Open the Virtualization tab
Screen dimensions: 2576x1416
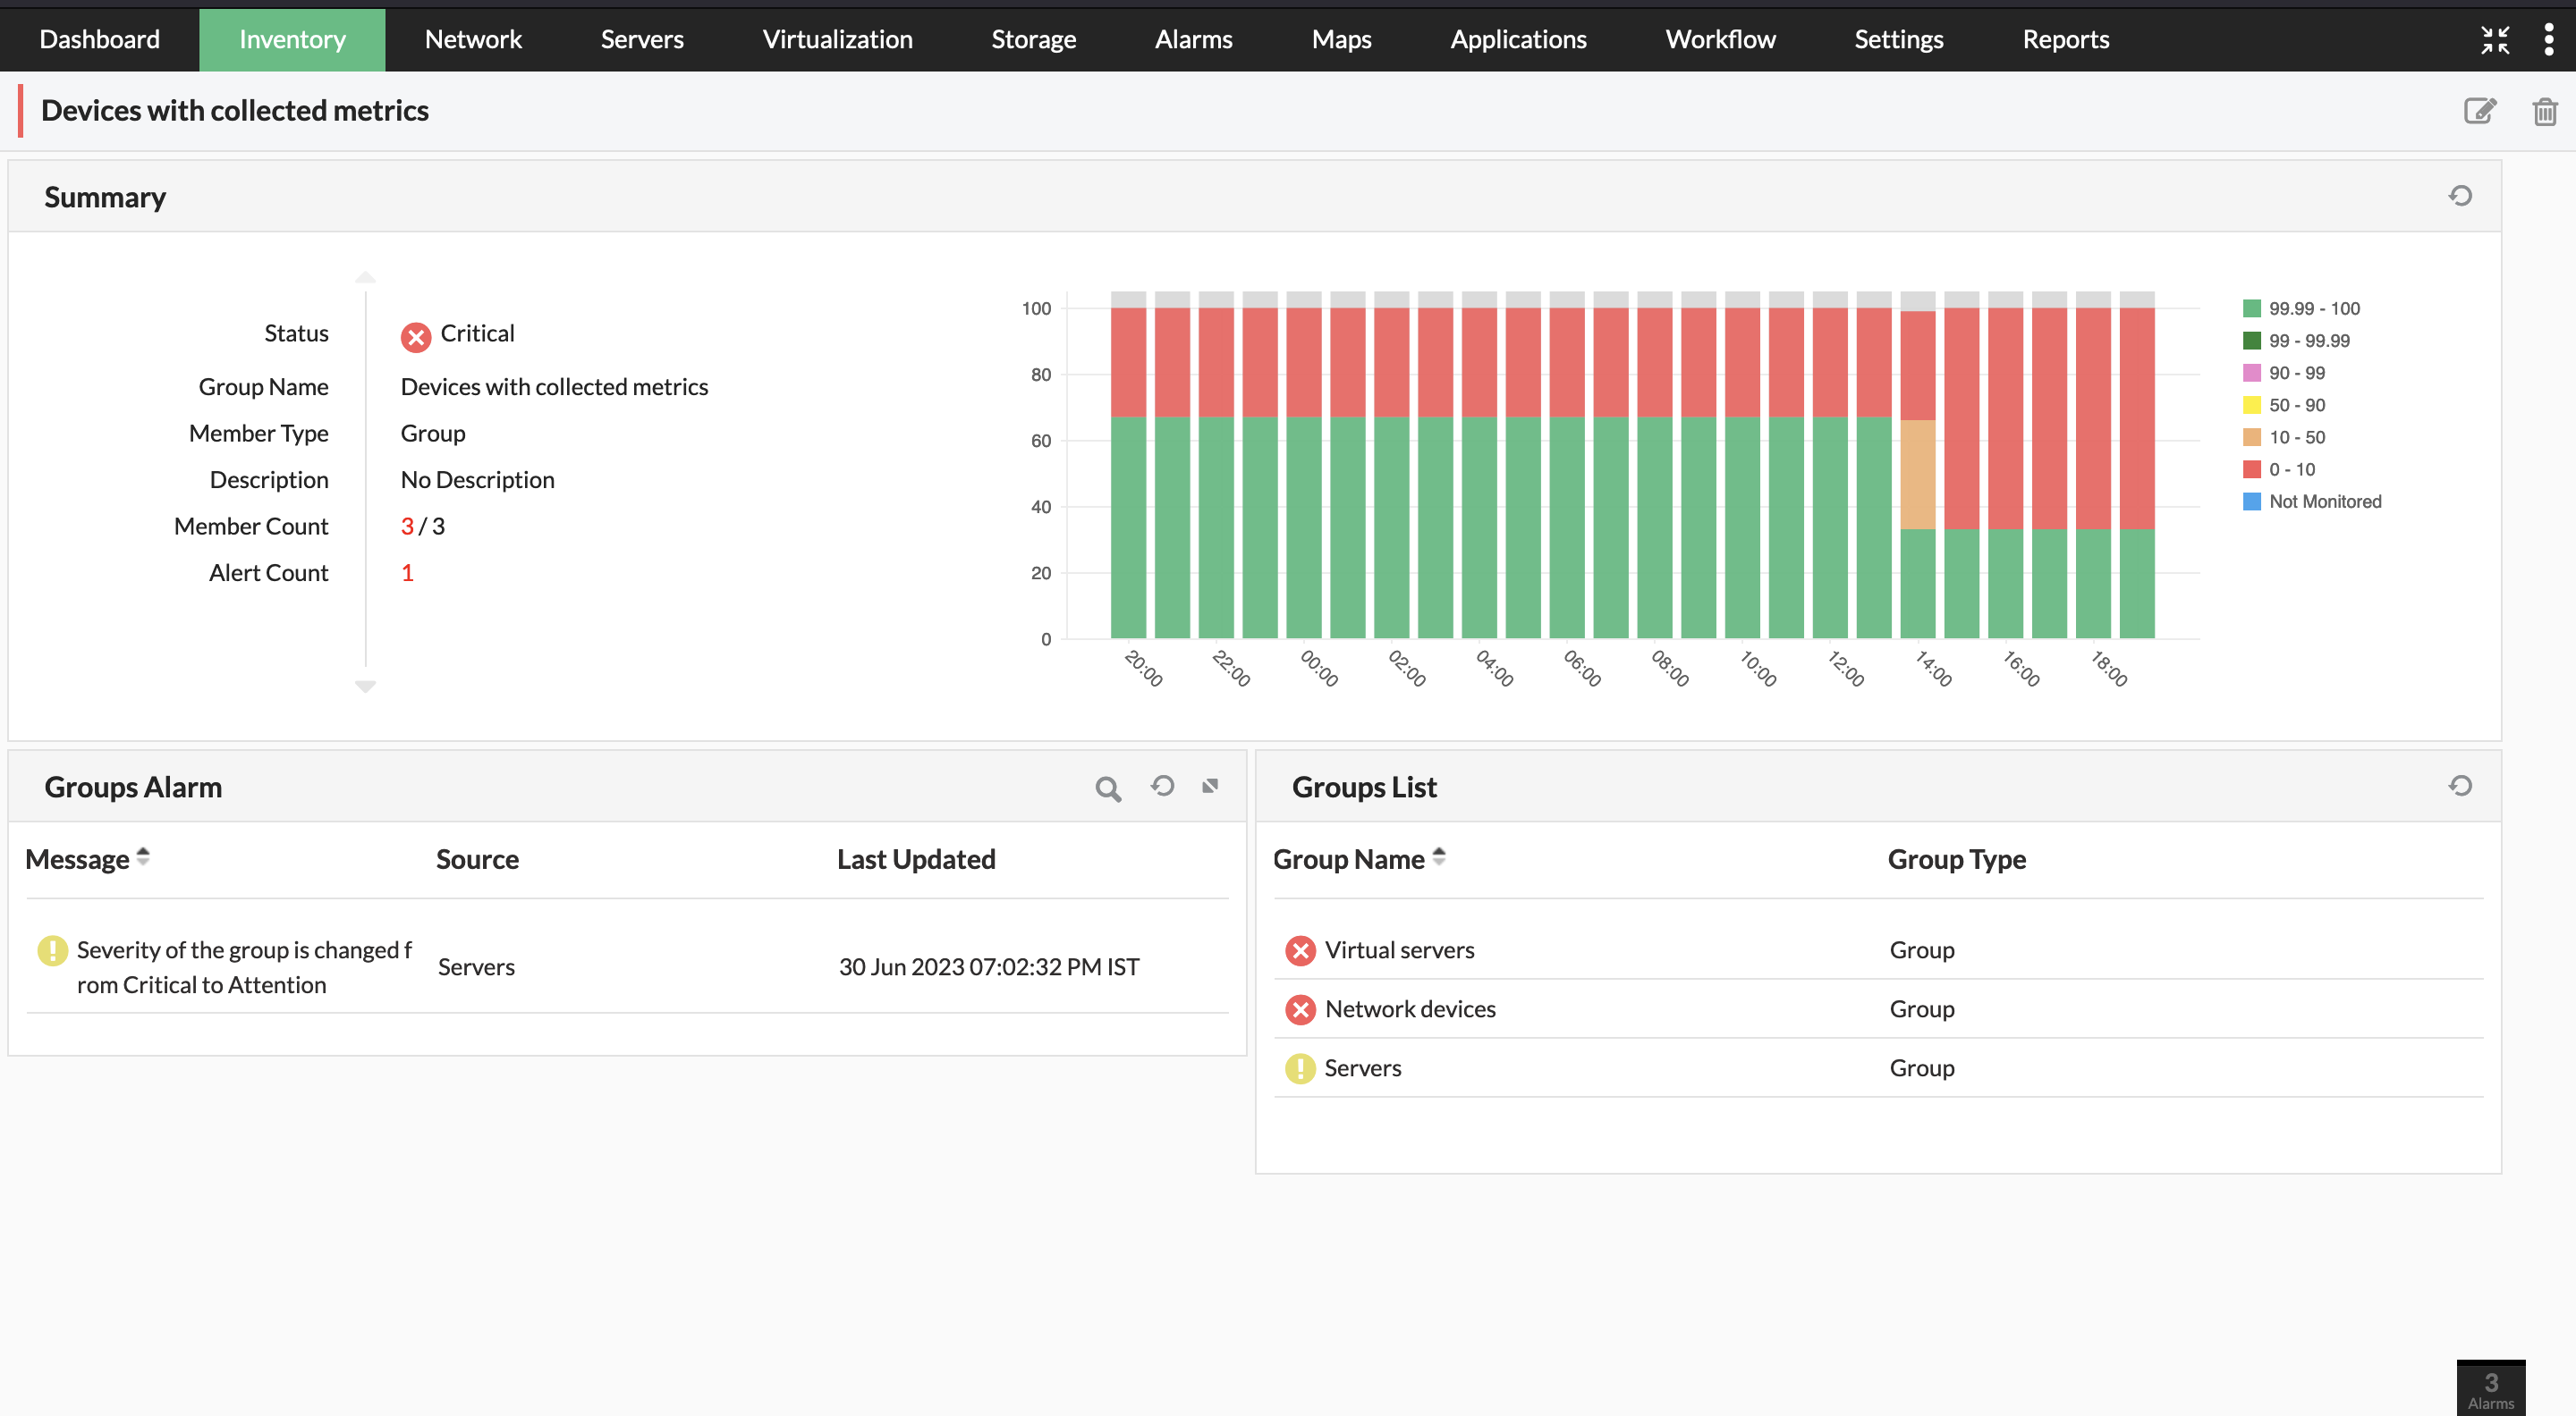click(x=837, y=39)
